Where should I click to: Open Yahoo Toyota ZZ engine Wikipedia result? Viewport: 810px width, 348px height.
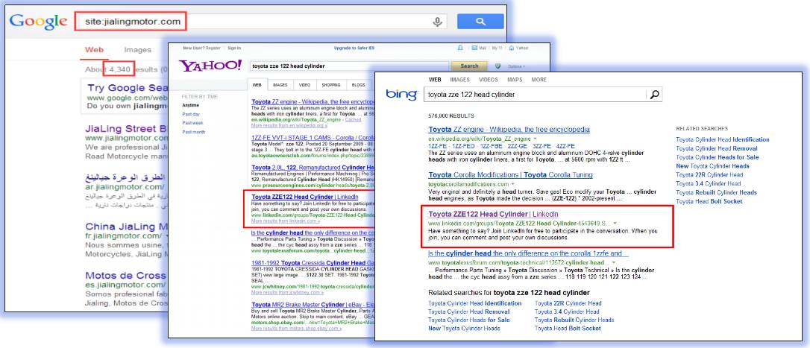(313, 102)
